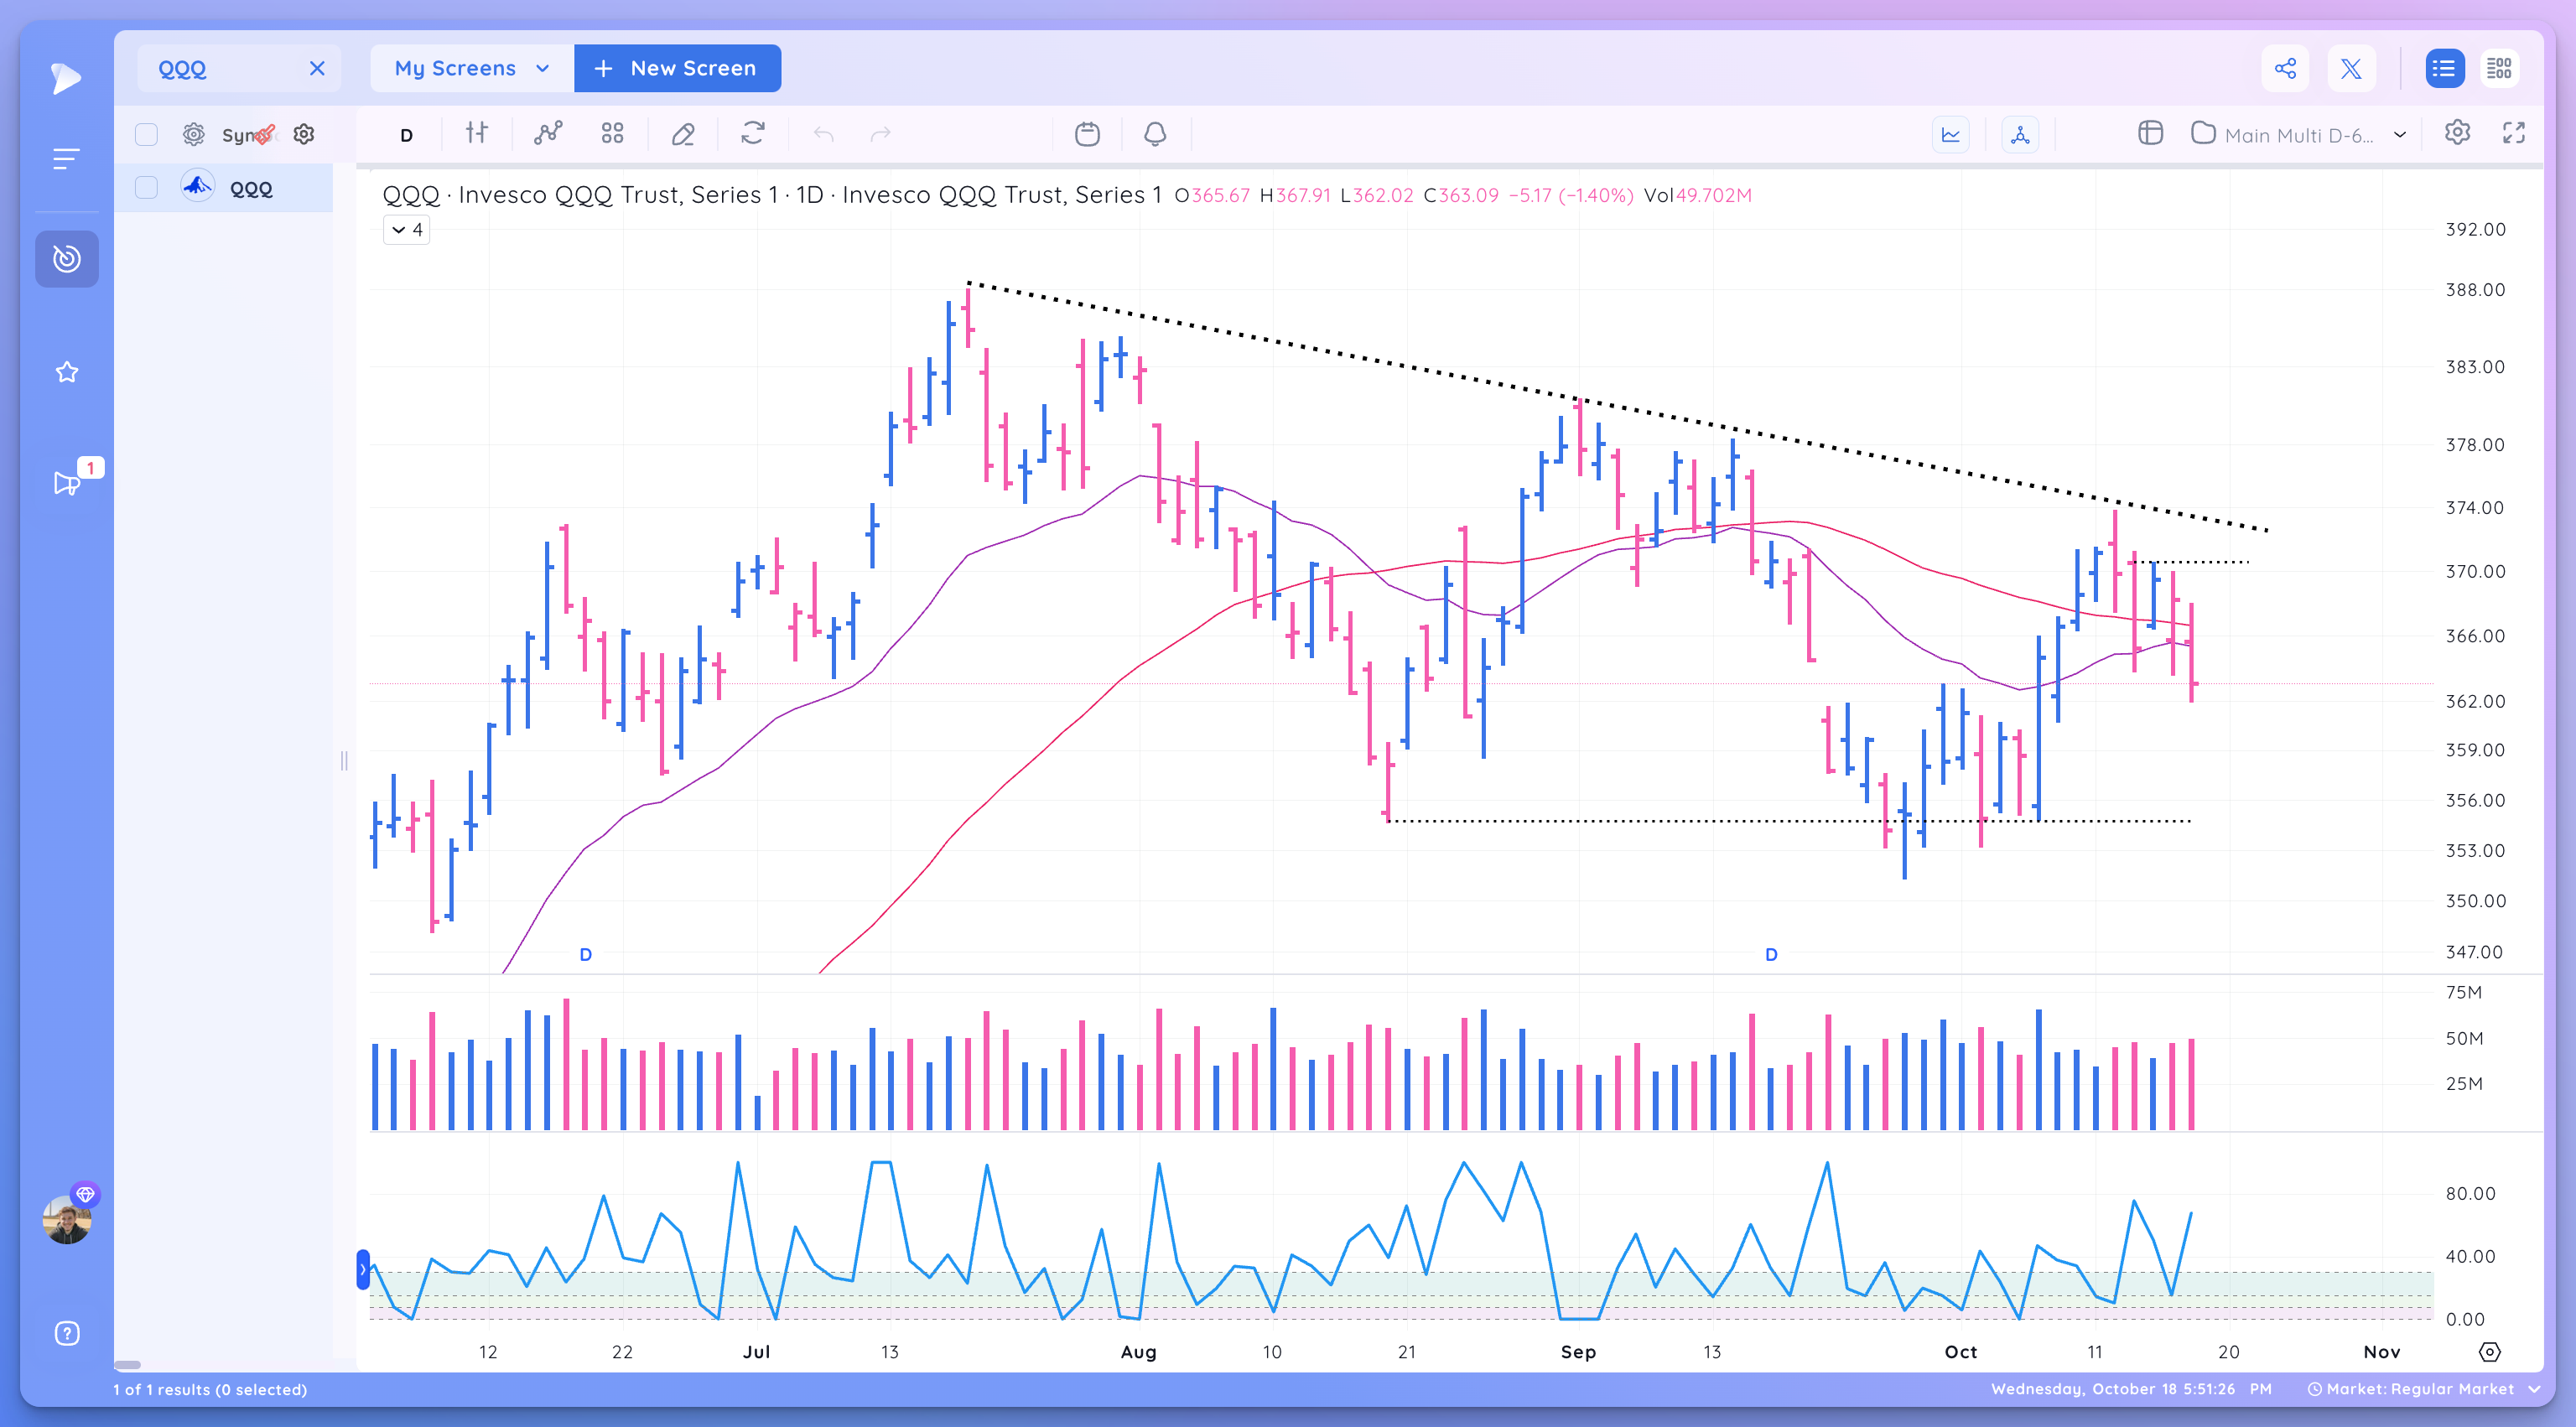Share to X (Twitter) icon

click(x=2351, y=68)
